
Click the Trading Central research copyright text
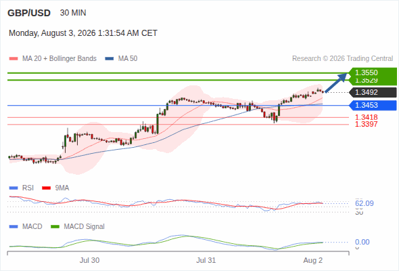click(342, 59)
